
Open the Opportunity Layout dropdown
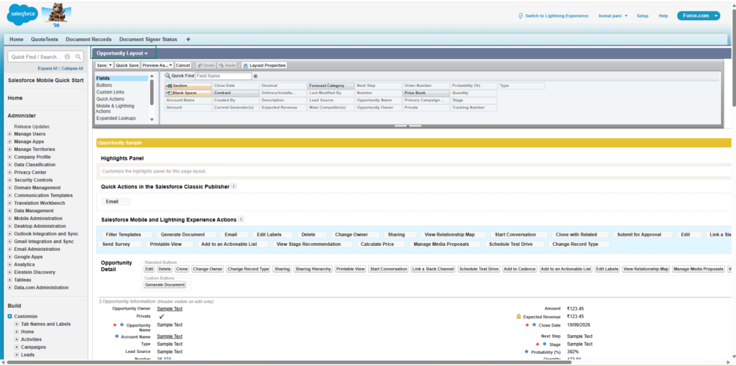(x=122, y=53)
